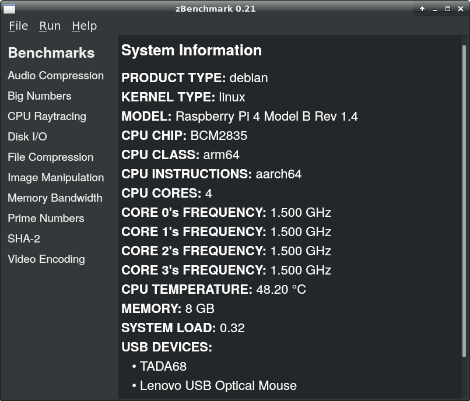This screenshot has width=470, height=401.
Task: Open the SHA-2 benchmark
Action: tap(24, 238)
